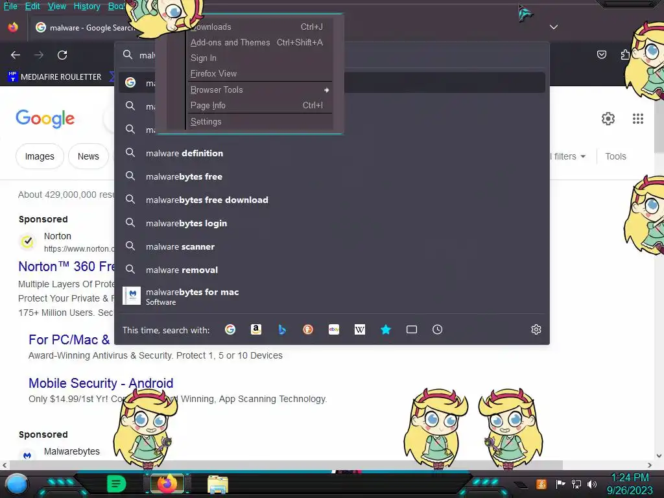664x498 pixels.
Task: Open the History menu
Action: tap(87, 6)
